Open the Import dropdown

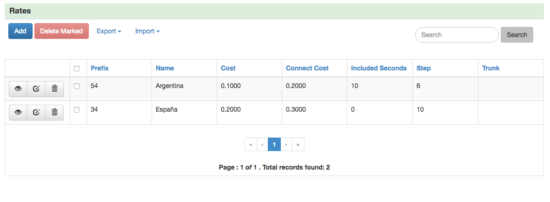(x=147, y=31)
